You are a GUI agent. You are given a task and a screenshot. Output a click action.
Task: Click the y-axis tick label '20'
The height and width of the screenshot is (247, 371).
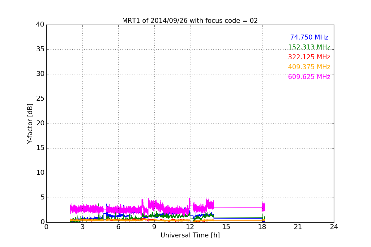(40, 124)
